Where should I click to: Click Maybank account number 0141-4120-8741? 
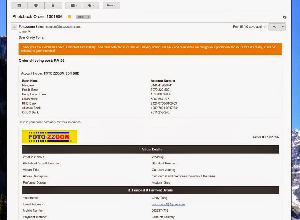coord(161,85)
